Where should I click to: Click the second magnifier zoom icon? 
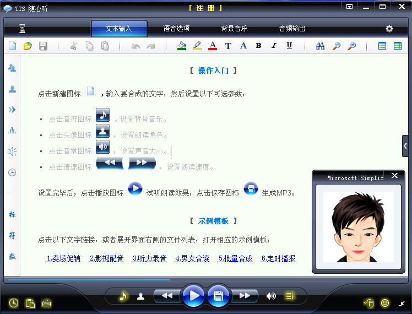tap(351, 46)
